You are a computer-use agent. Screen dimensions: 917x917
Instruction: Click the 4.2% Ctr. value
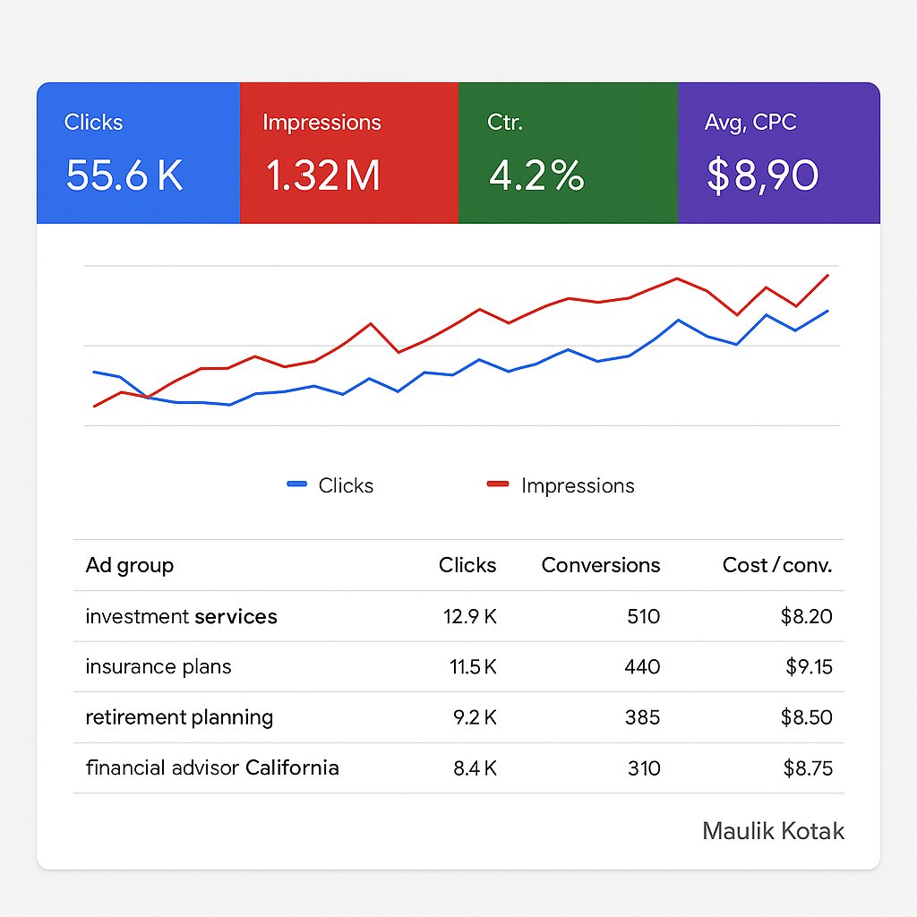(x=536, y=176)
